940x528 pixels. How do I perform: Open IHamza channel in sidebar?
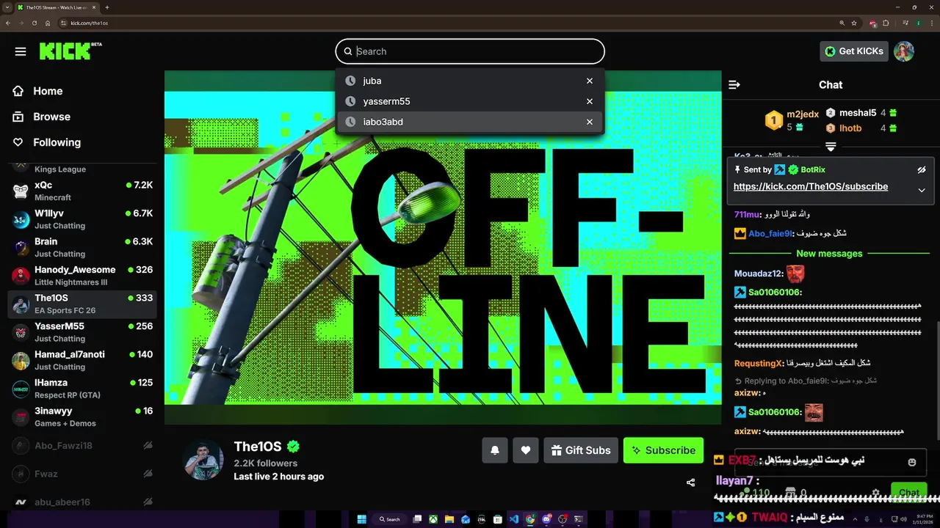point(82,389)
